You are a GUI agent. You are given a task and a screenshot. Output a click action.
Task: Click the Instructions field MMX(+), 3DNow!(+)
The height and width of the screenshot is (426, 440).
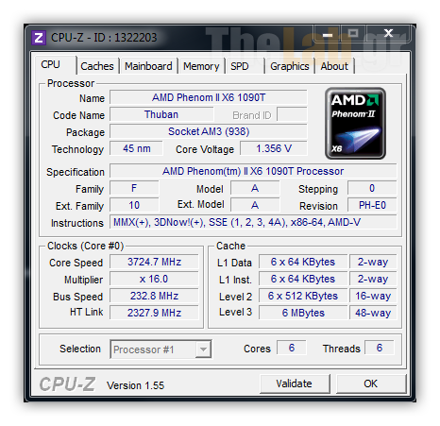point(253,222)
